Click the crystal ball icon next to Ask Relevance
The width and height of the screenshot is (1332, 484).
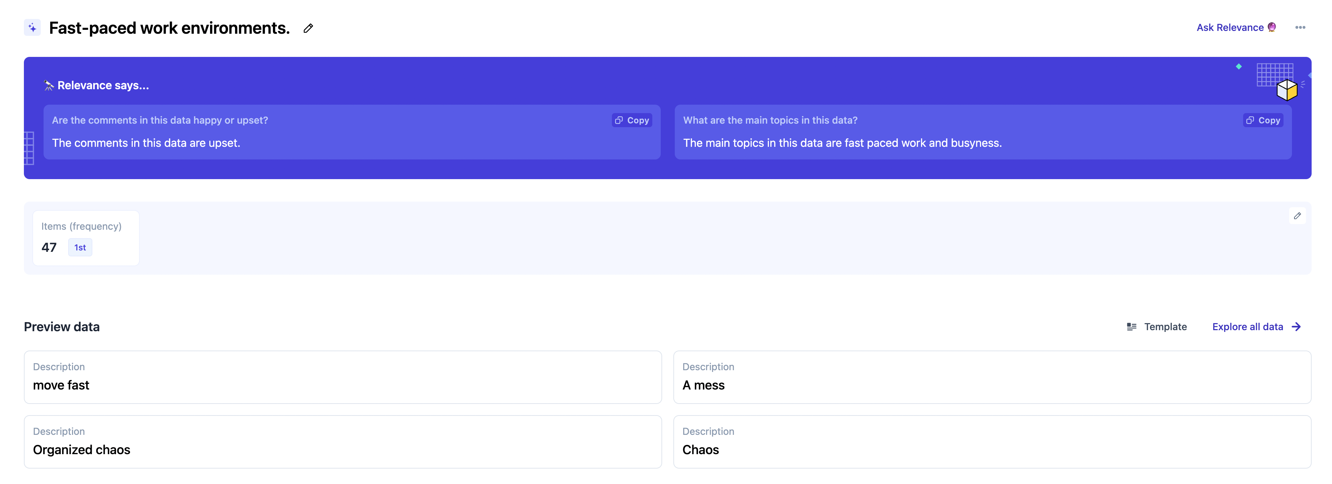click(1272, 27)
